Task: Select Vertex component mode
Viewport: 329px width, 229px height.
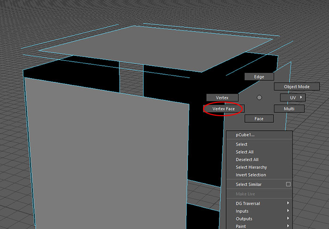Action: (x=222, y=97)
